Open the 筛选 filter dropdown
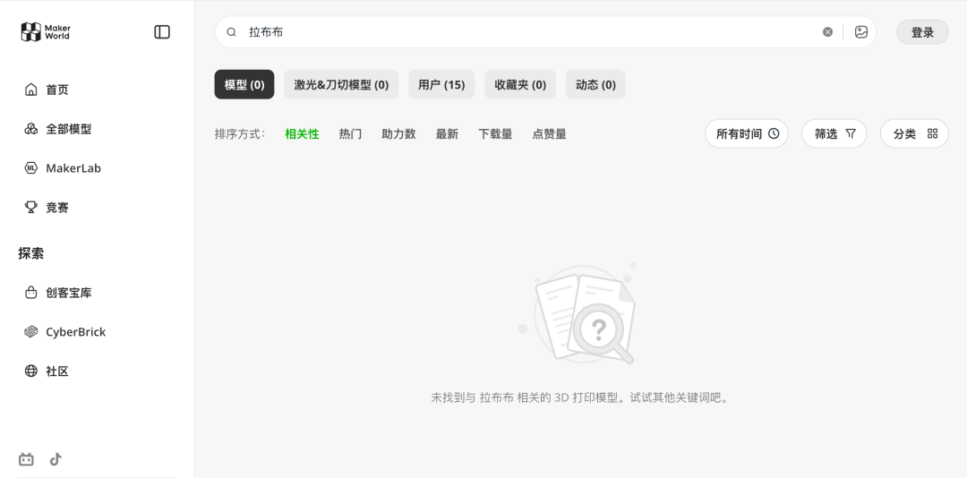This screenshot has width=967, height=478. pyautogui.click(x=834, y=133)
